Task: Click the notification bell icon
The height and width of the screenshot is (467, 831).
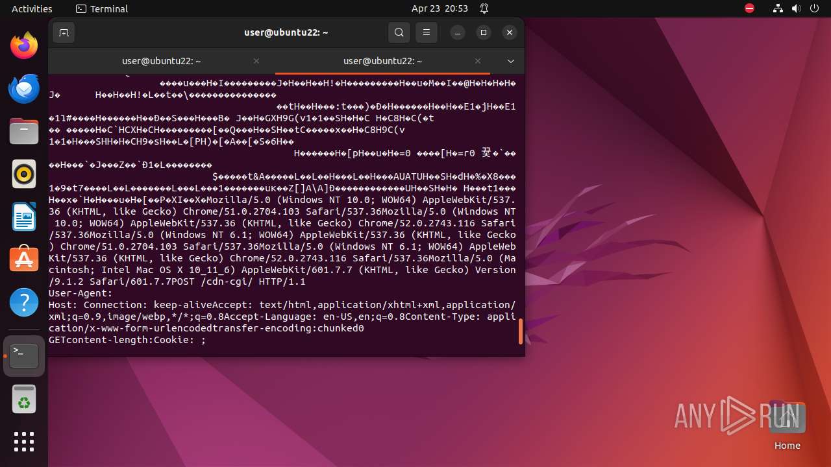Action: pyautogui.click(x=484, y=8)
